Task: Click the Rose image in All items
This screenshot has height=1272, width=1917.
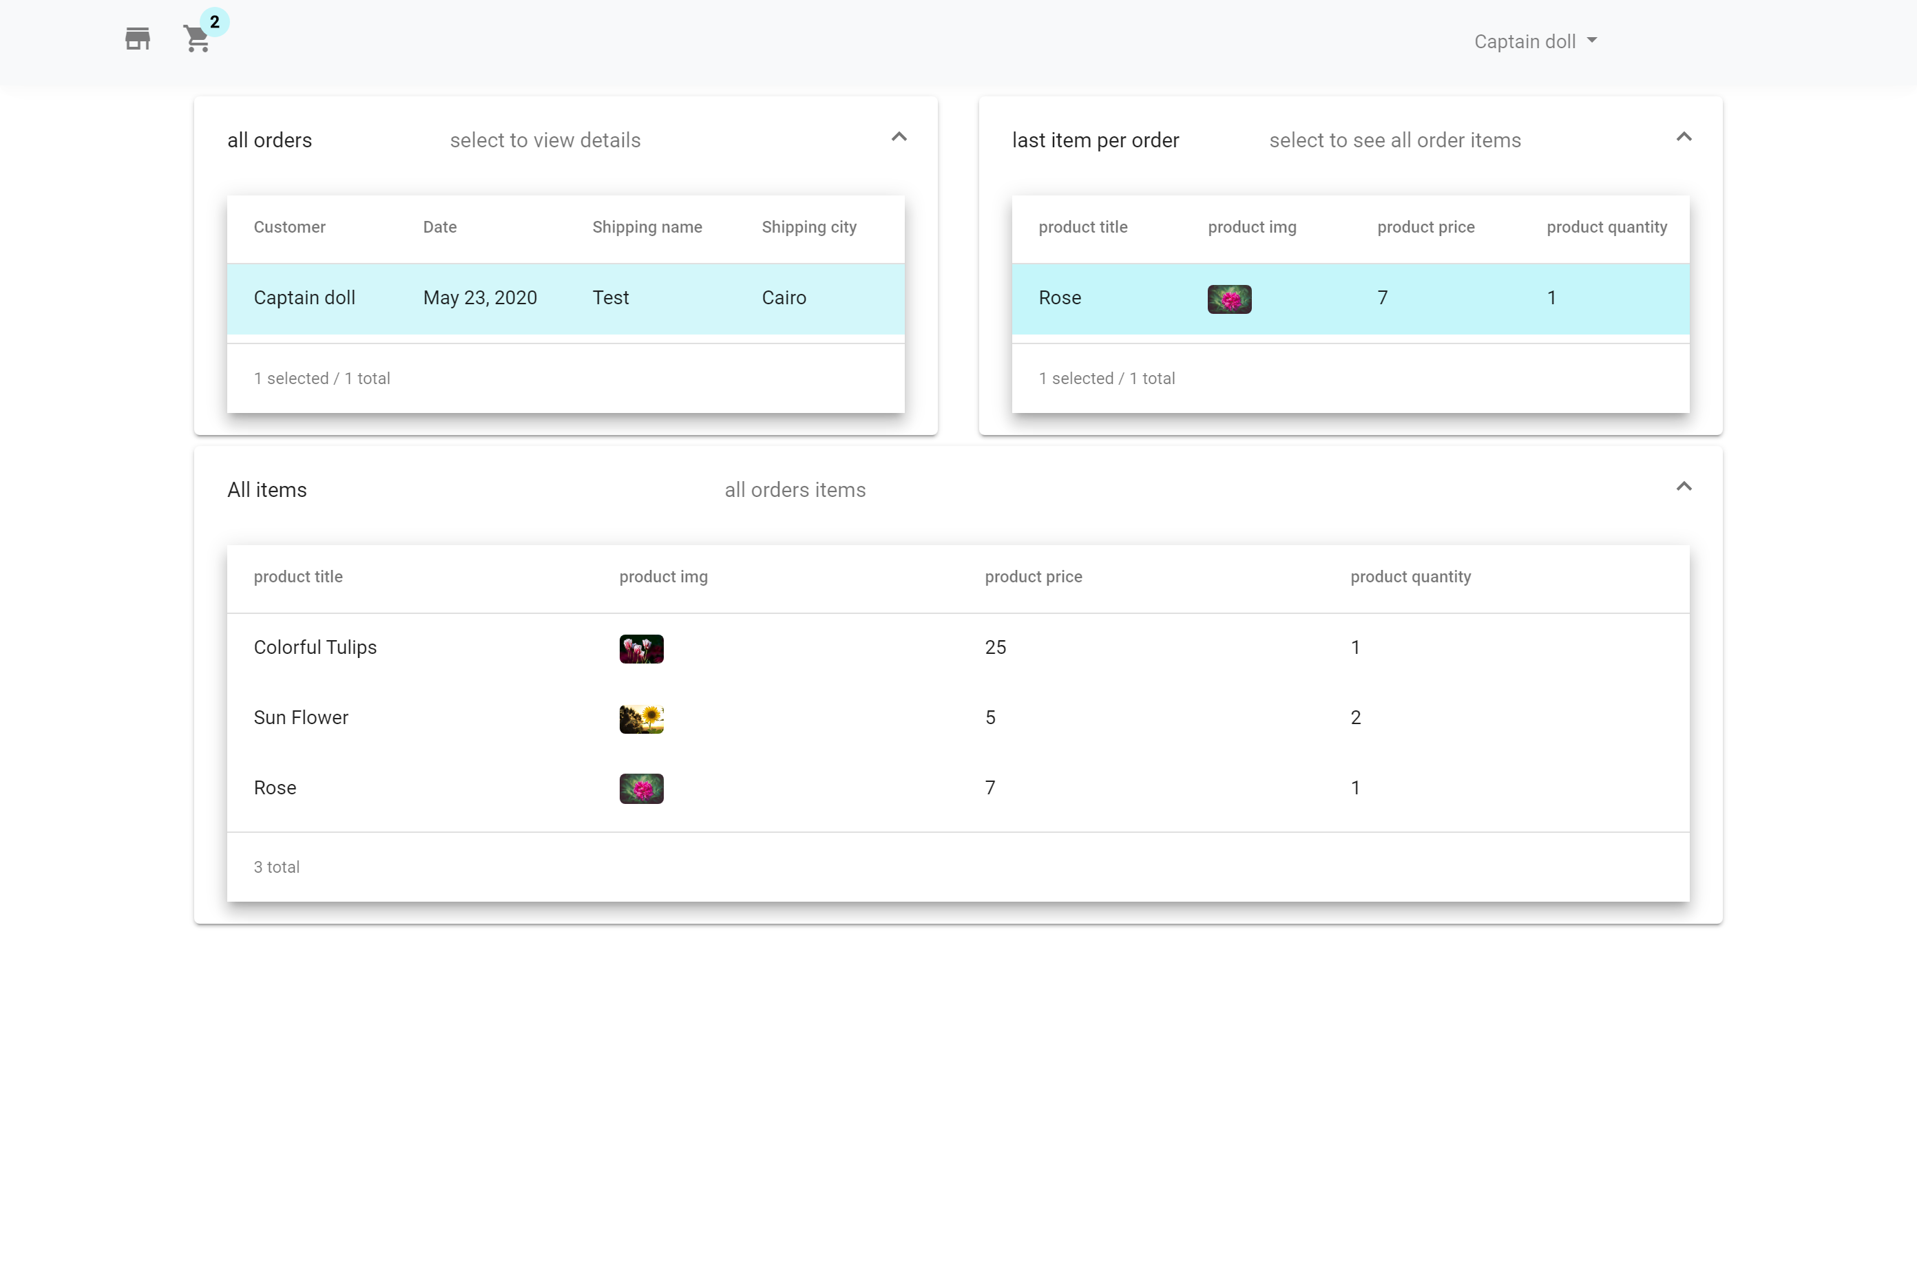Action: [x=641, y=789]
